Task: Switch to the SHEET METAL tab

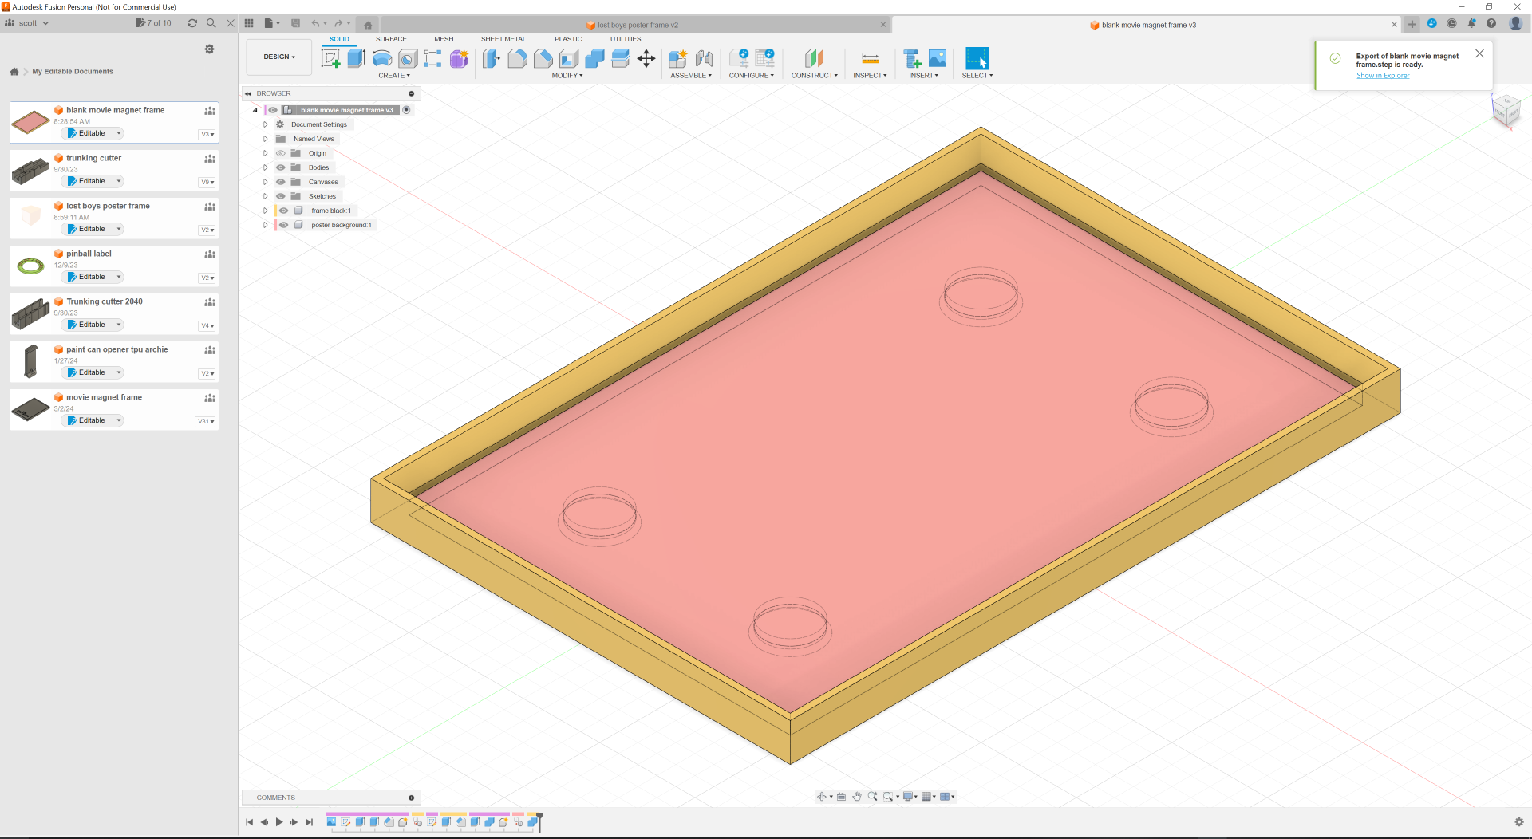Action: 503,39
